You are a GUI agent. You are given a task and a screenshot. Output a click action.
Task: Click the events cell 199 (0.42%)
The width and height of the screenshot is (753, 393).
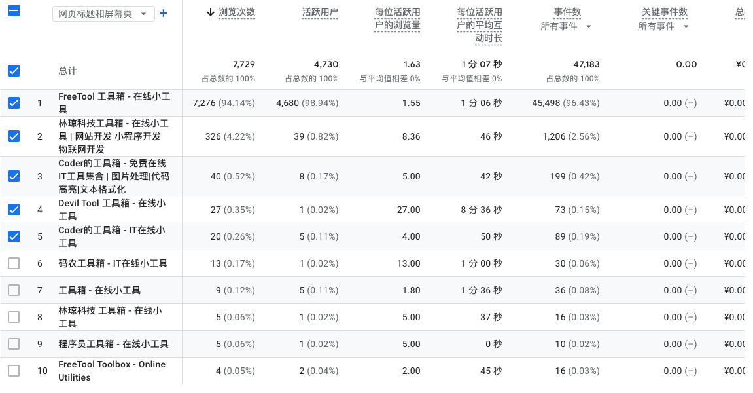574,177
